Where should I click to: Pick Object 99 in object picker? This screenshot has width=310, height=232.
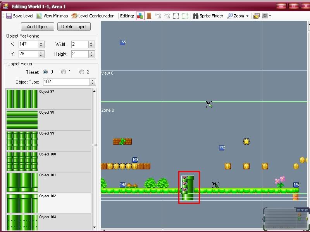(48, 141)
